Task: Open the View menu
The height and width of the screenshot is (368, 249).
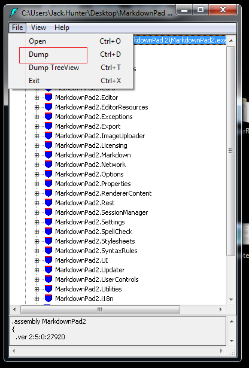Action: click(x=38, y=28)
